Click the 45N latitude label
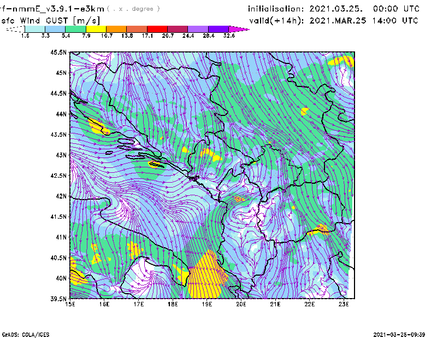This screenshot has height=338, width=437. [x=61, y=73]
